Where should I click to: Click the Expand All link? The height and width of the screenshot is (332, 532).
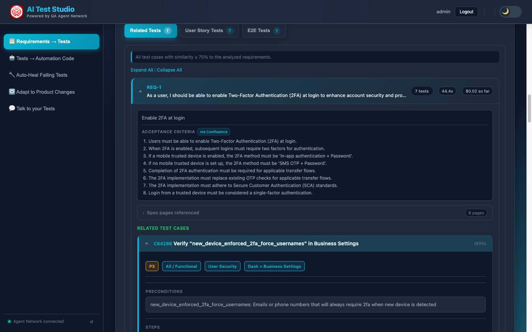click(142, 70)
